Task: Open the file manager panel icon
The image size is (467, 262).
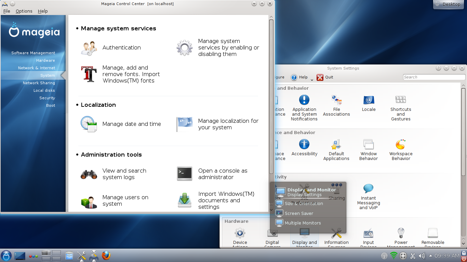Action: pyautogui.click(x=69, y=256)
